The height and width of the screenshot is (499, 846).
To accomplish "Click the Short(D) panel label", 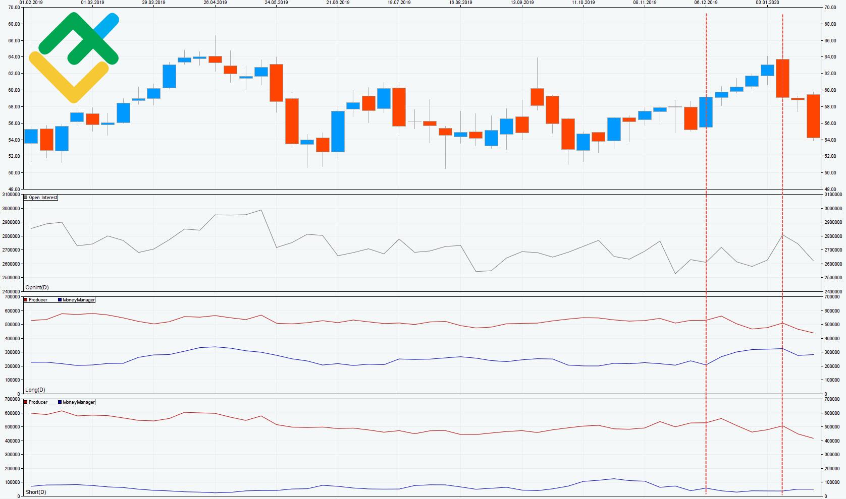I will pyautogui.click(x=35, y=492).
